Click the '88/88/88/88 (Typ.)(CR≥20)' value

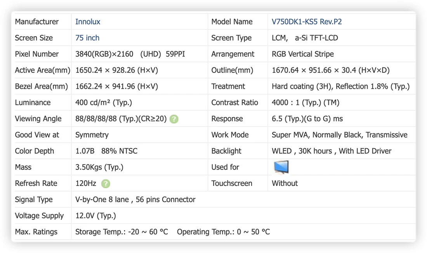pyautogui.click(x=121, y=119)
